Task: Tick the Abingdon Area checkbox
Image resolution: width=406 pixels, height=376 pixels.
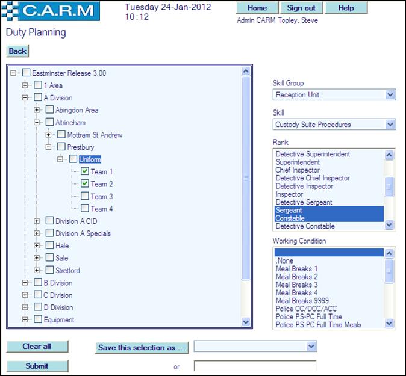Action: pyautogui.click(x=49, y=110)
